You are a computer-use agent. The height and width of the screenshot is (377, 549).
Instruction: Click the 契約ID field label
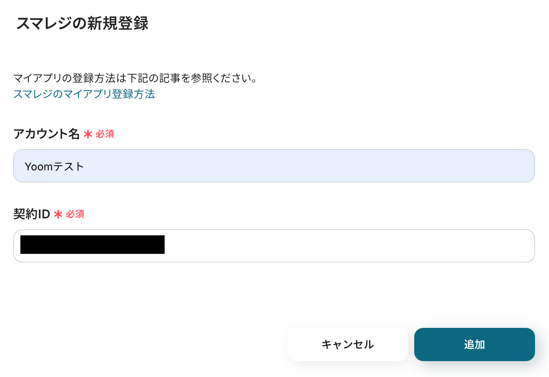coord(32,214)
